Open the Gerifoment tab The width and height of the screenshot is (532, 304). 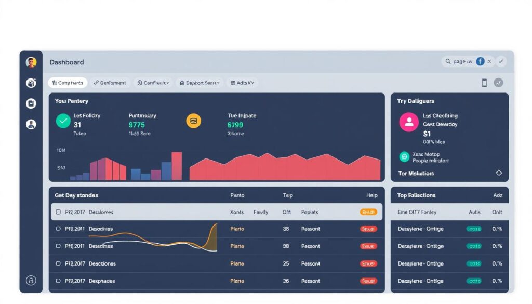110,83
